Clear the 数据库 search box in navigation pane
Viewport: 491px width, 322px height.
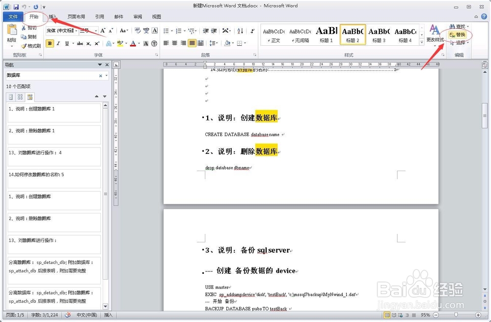101,75
